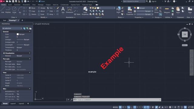Expand the Layers panel dropdown

[x=98, y=18]
